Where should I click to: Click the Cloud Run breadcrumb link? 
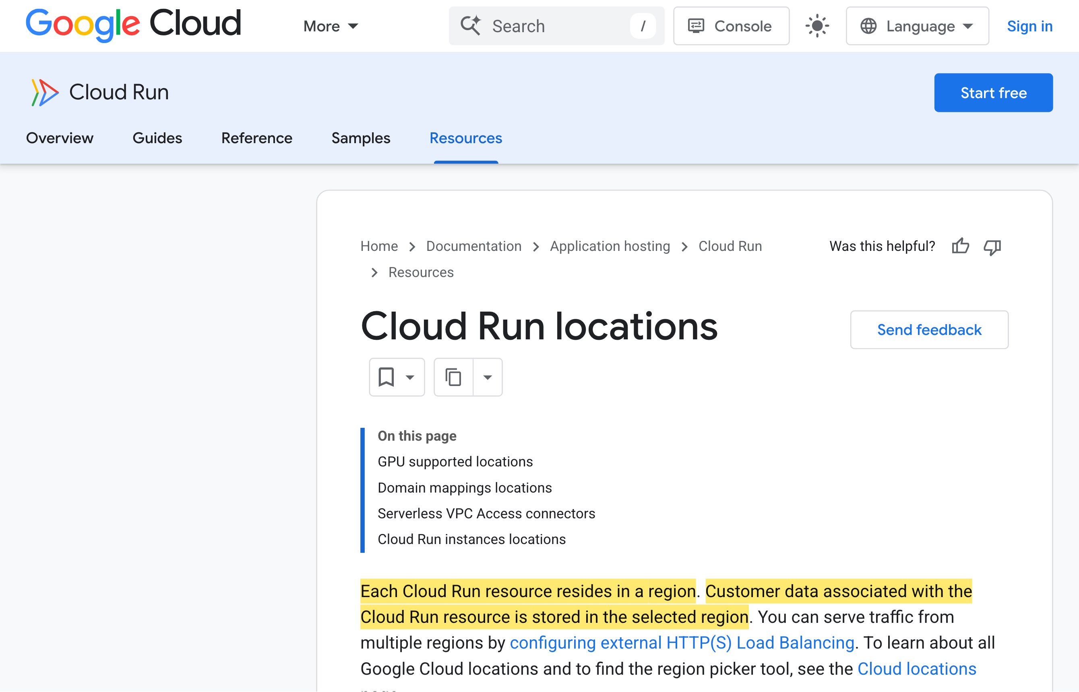tap(730, 246)
